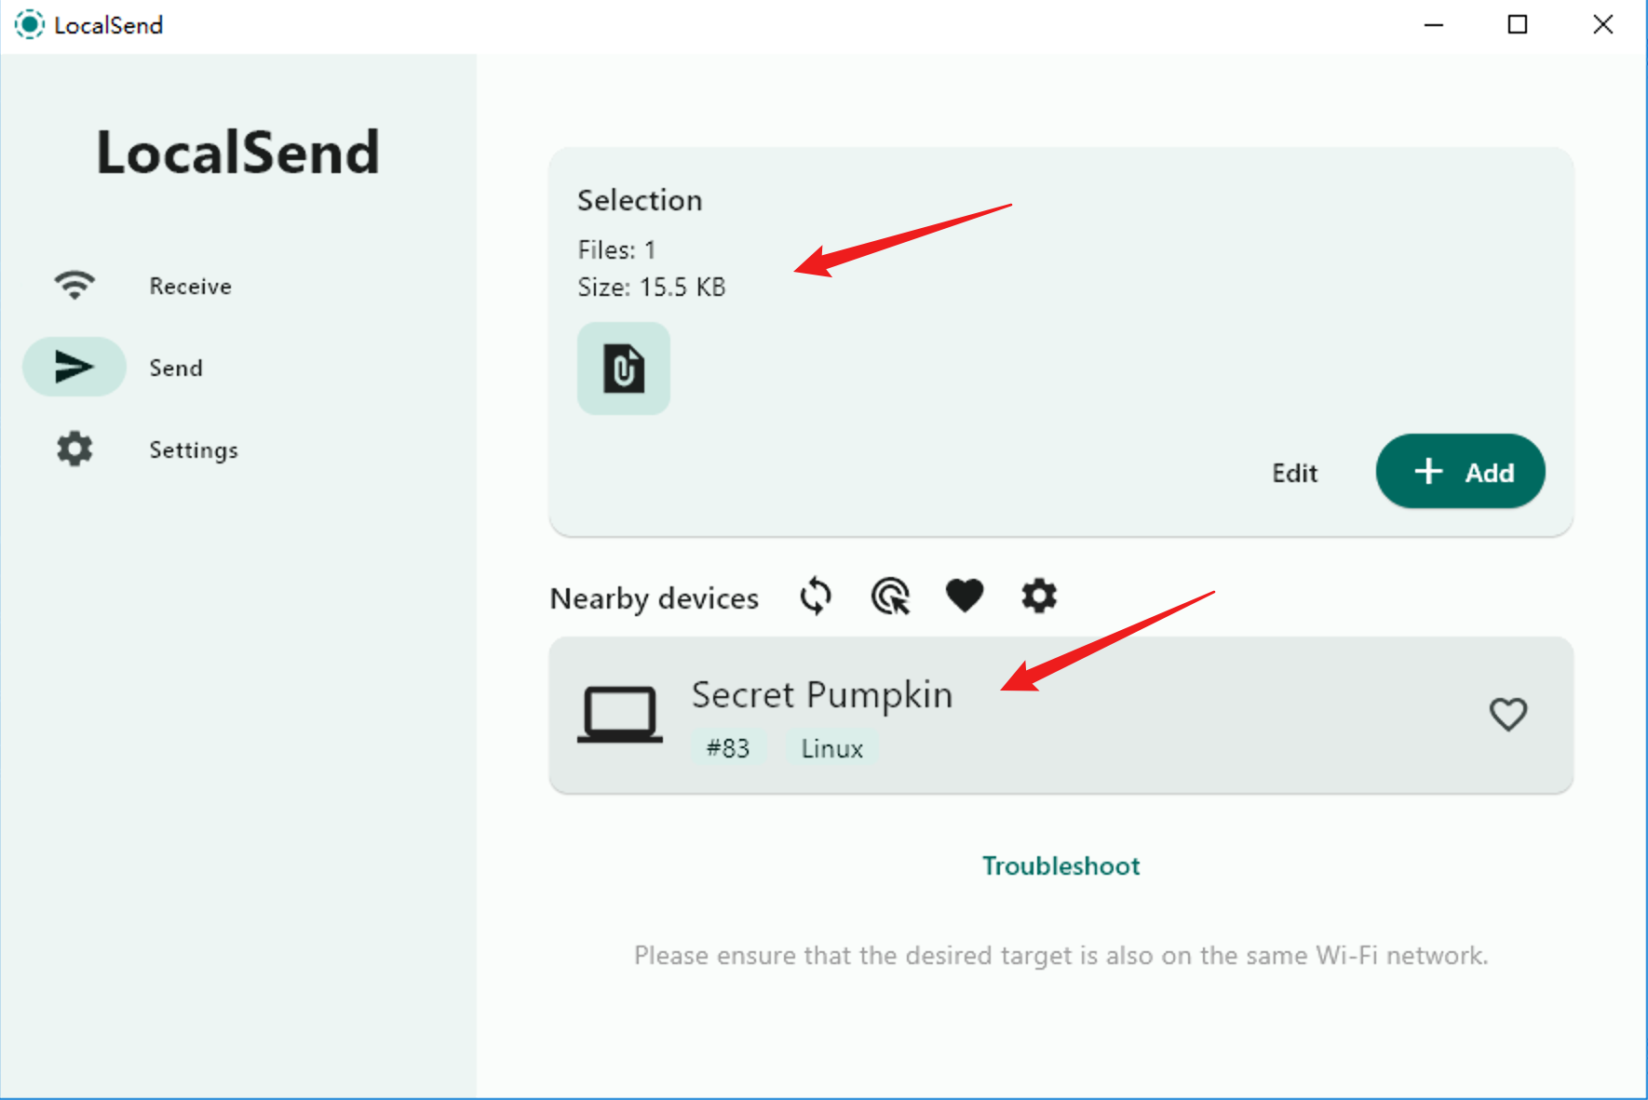Click the Receive wifi icon in sidebar
Screen dimensions: 1648x1100
click(74, 285)
